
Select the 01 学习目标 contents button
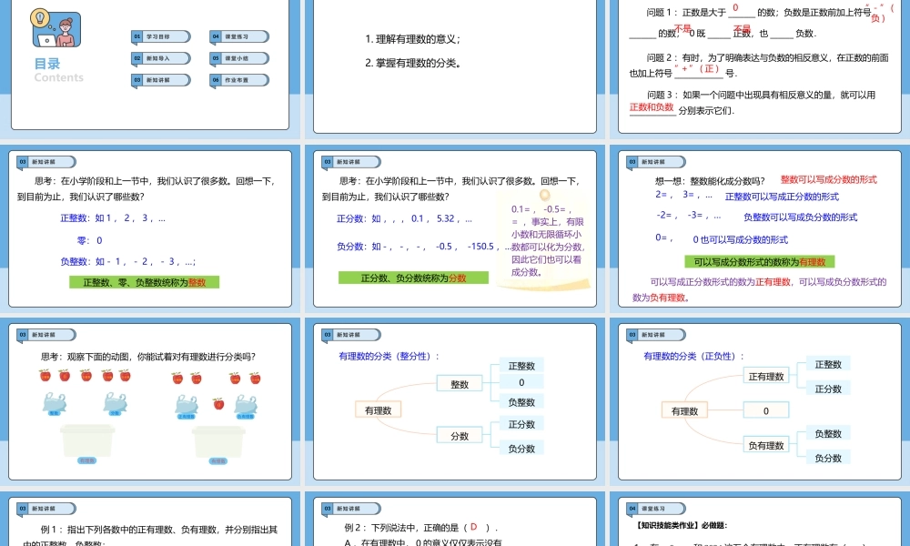161,36
